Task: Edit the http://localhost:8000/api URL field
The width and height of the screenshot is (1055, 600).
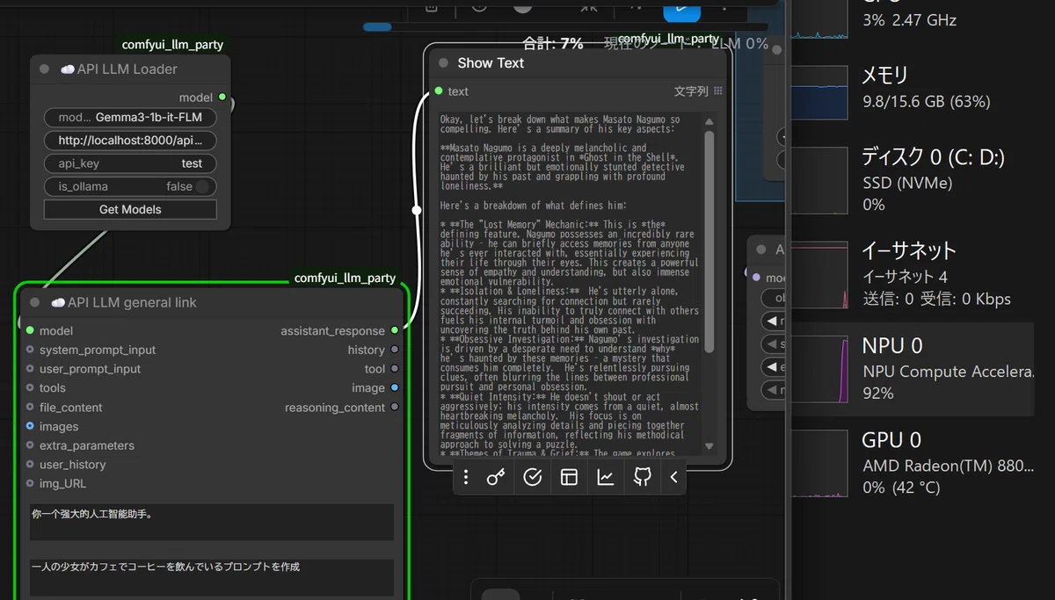Action: click(130, 141)
